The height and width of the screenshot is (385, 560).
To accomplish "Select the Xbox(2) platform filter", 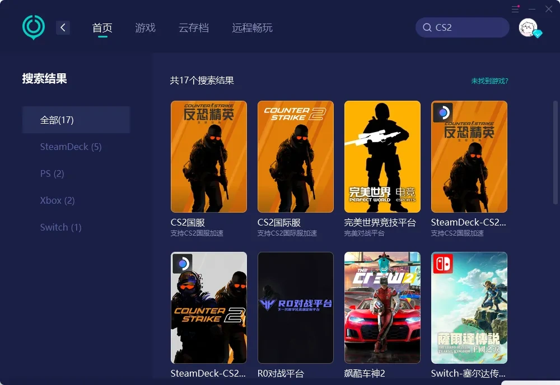I will click(57, 200).
